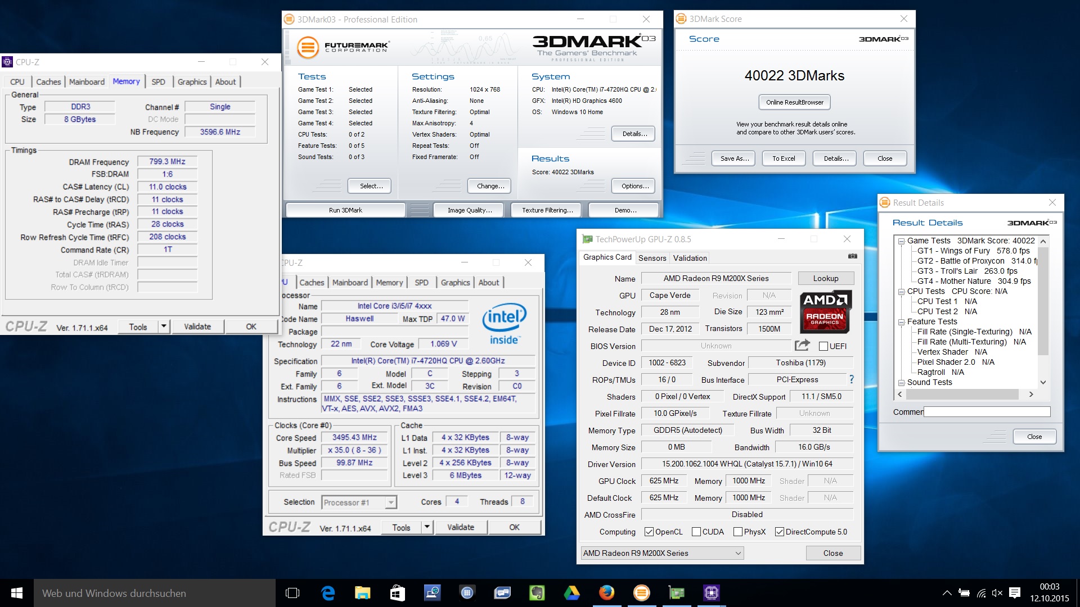Open the Mainboard tab in CPU-Z Memory window
Viewport: 1080px width, 607px height.
click(87, 82)
